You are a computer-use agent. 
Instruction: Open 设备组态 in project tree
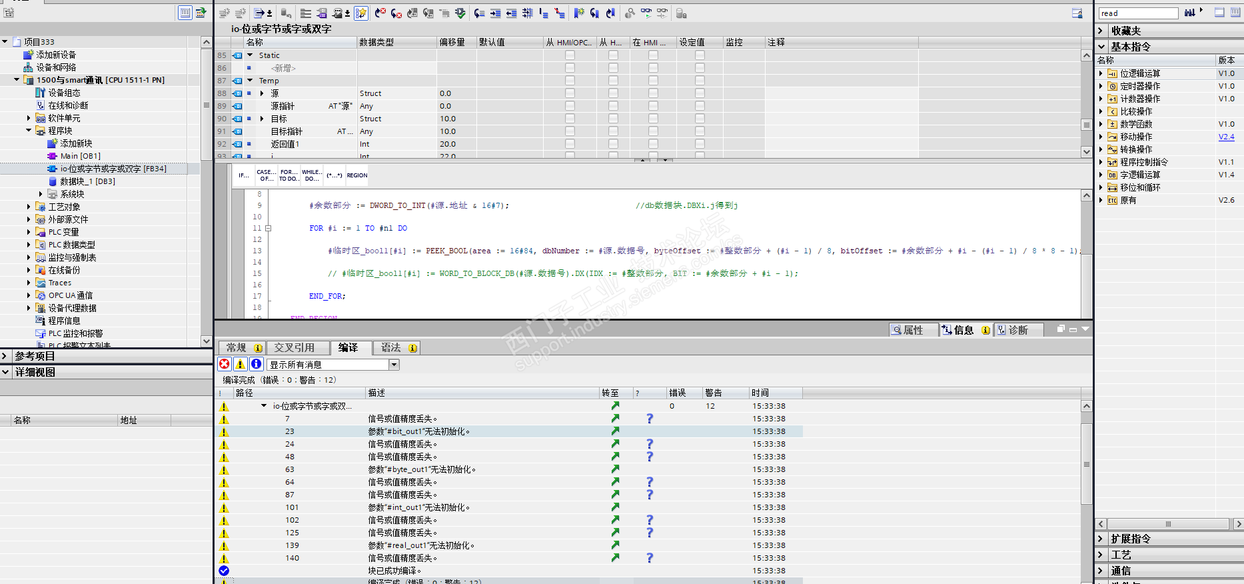(x=64, y=93)
